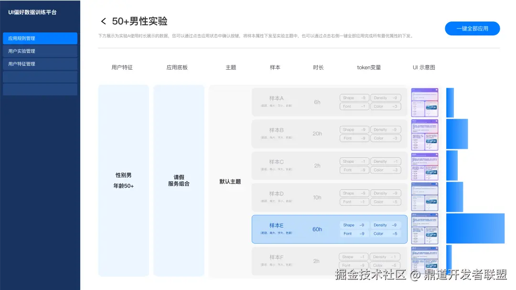Screen dimensions: 516x290
Task: Click the 时长 column header
Action: coord(318,67)
